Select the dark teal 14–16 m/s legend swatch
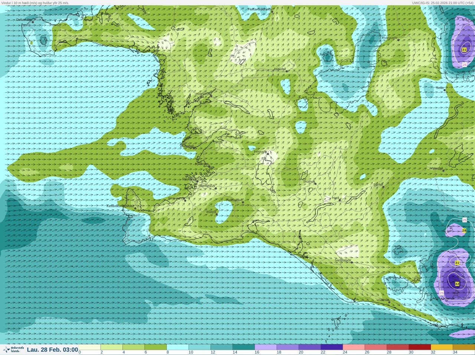Image resolution: width=475 pixels, height=355 pixels. [244, 347]
